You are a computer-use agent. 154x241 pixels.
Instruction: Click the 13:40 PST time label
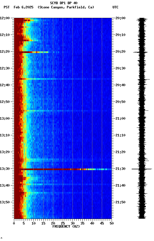click(x=5, y=185)
